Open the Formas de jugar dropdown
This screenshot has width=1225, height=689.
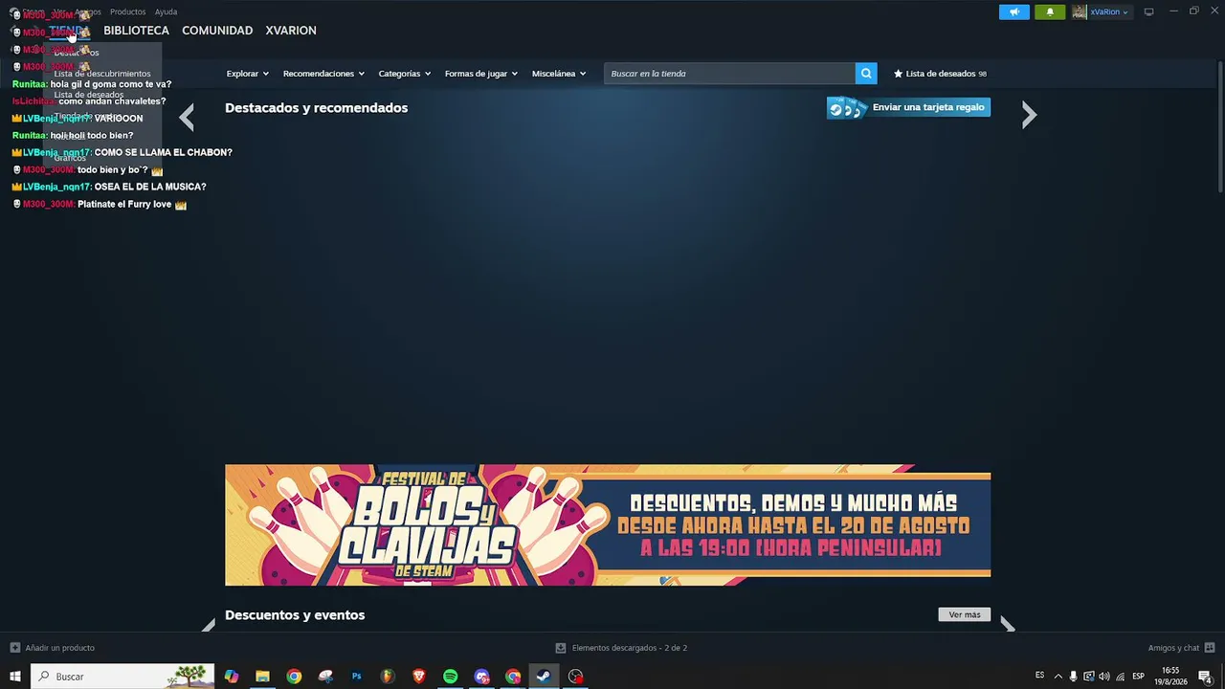click(480, 74)
